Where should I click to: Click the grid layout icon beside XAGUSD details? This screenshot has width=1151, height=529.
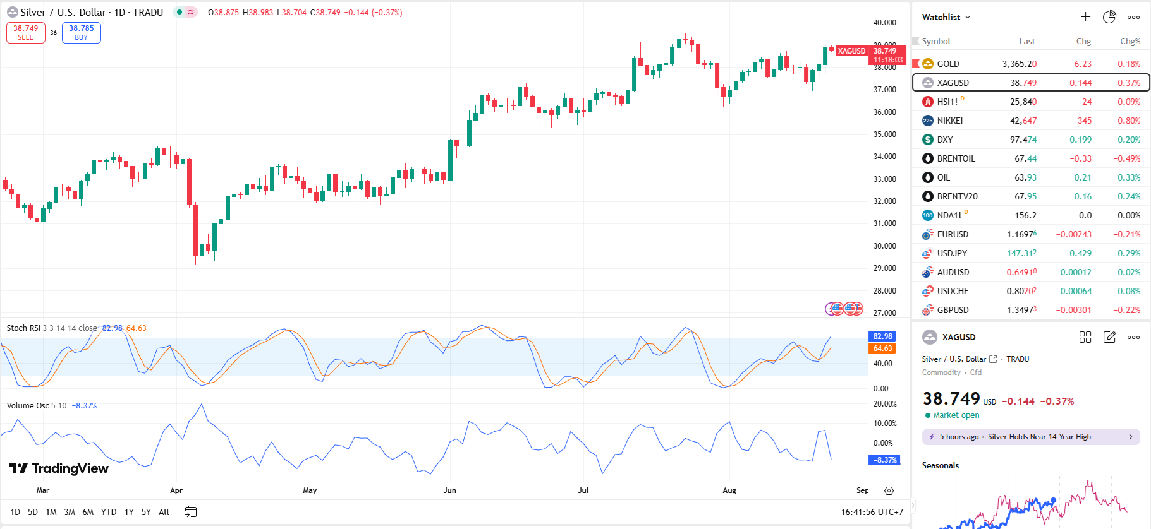tap(1085, 337)
